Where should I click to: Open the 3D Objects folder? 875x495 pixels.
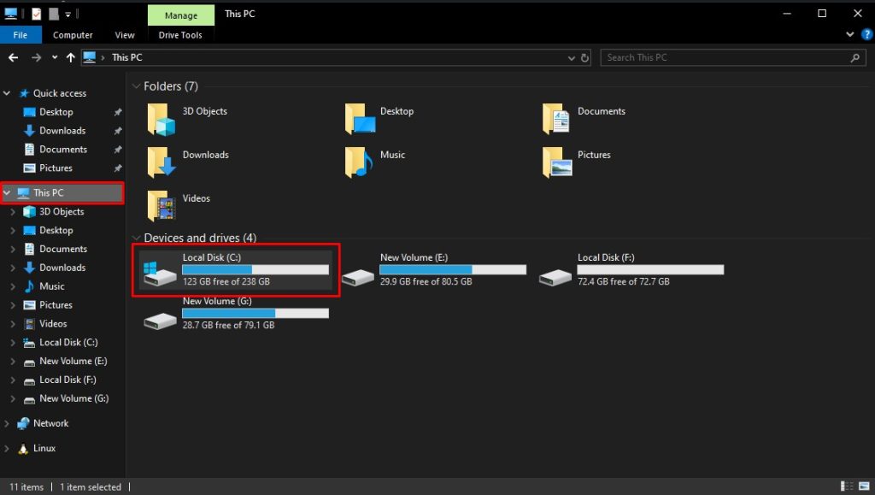pyautogui.click(x=202, y=111)
